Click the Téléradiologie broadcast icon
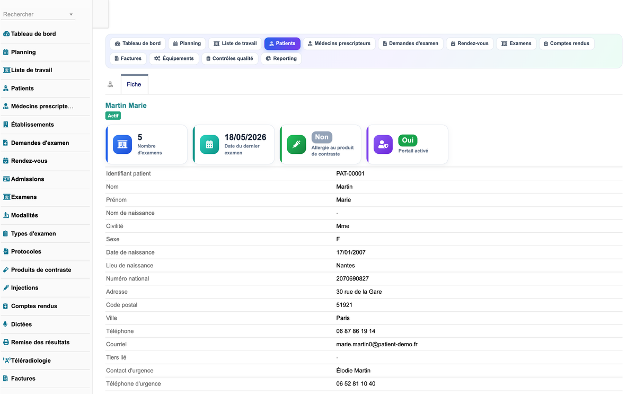Image resolution: width=636 pixels, height=394 pixels. coord(6,361)
